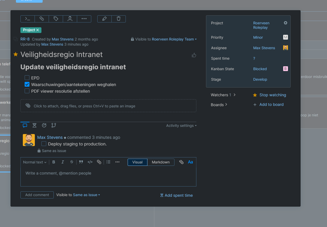Click the add tag icon
The width and height of the screenshot is (327, 227).
(x=56, y=19)
